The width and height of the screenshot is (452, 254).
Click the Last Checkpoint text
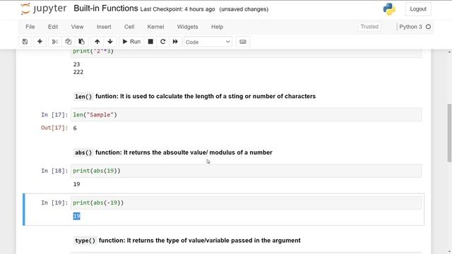[x=177, y=9]
